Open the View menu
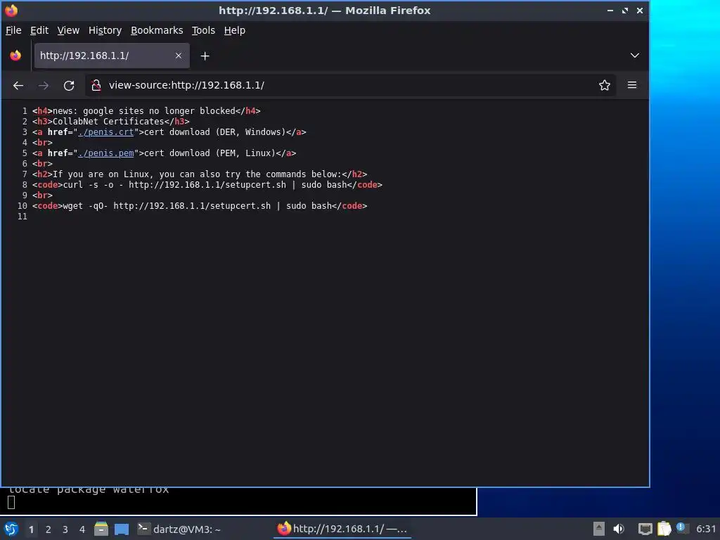Viewport: 720px width, 540px height. (x=68, y=30)
